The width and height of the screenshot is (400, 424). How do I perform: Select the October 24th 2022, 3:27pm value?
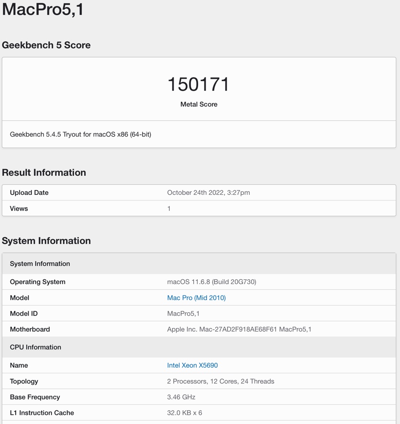(209, 192)
